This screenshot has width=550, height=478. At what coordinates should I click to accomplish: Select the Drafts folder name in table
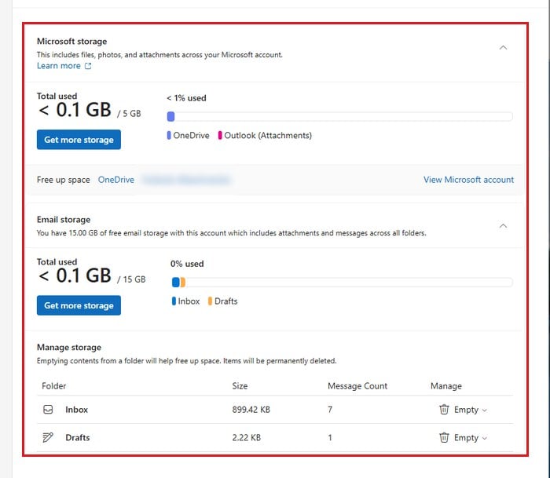click(x=78, y=437)
